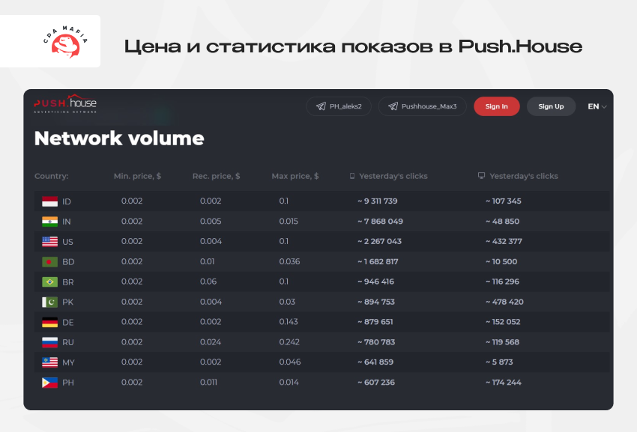Click the value ~ 879 651
Image resolution: width=637 pixels, height=432 pixels.
(x=375, y=321)
